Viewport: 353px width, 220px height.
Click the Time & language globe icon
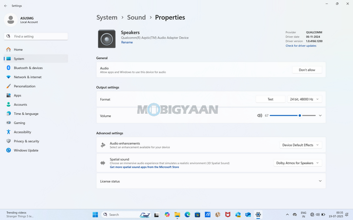point(9,113)
